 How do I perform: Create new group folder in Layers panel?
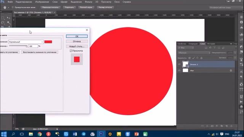222,126
